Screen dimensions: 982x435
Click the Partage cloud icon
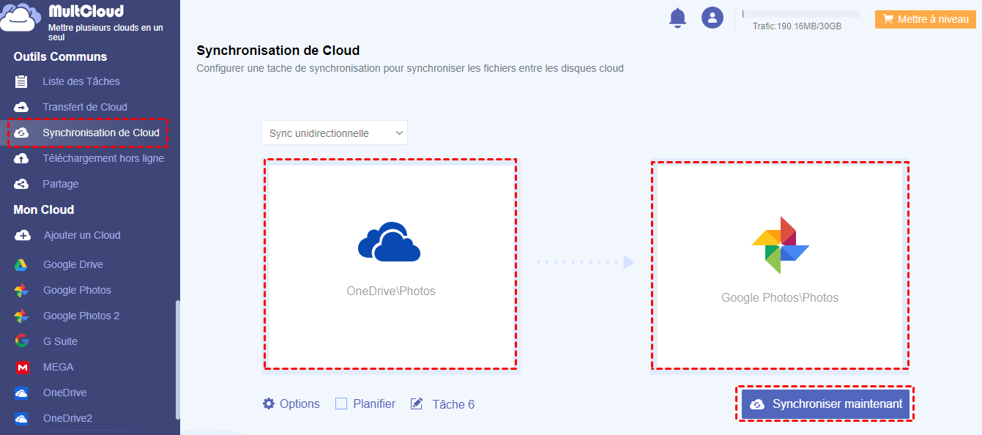tap(21, 184)
